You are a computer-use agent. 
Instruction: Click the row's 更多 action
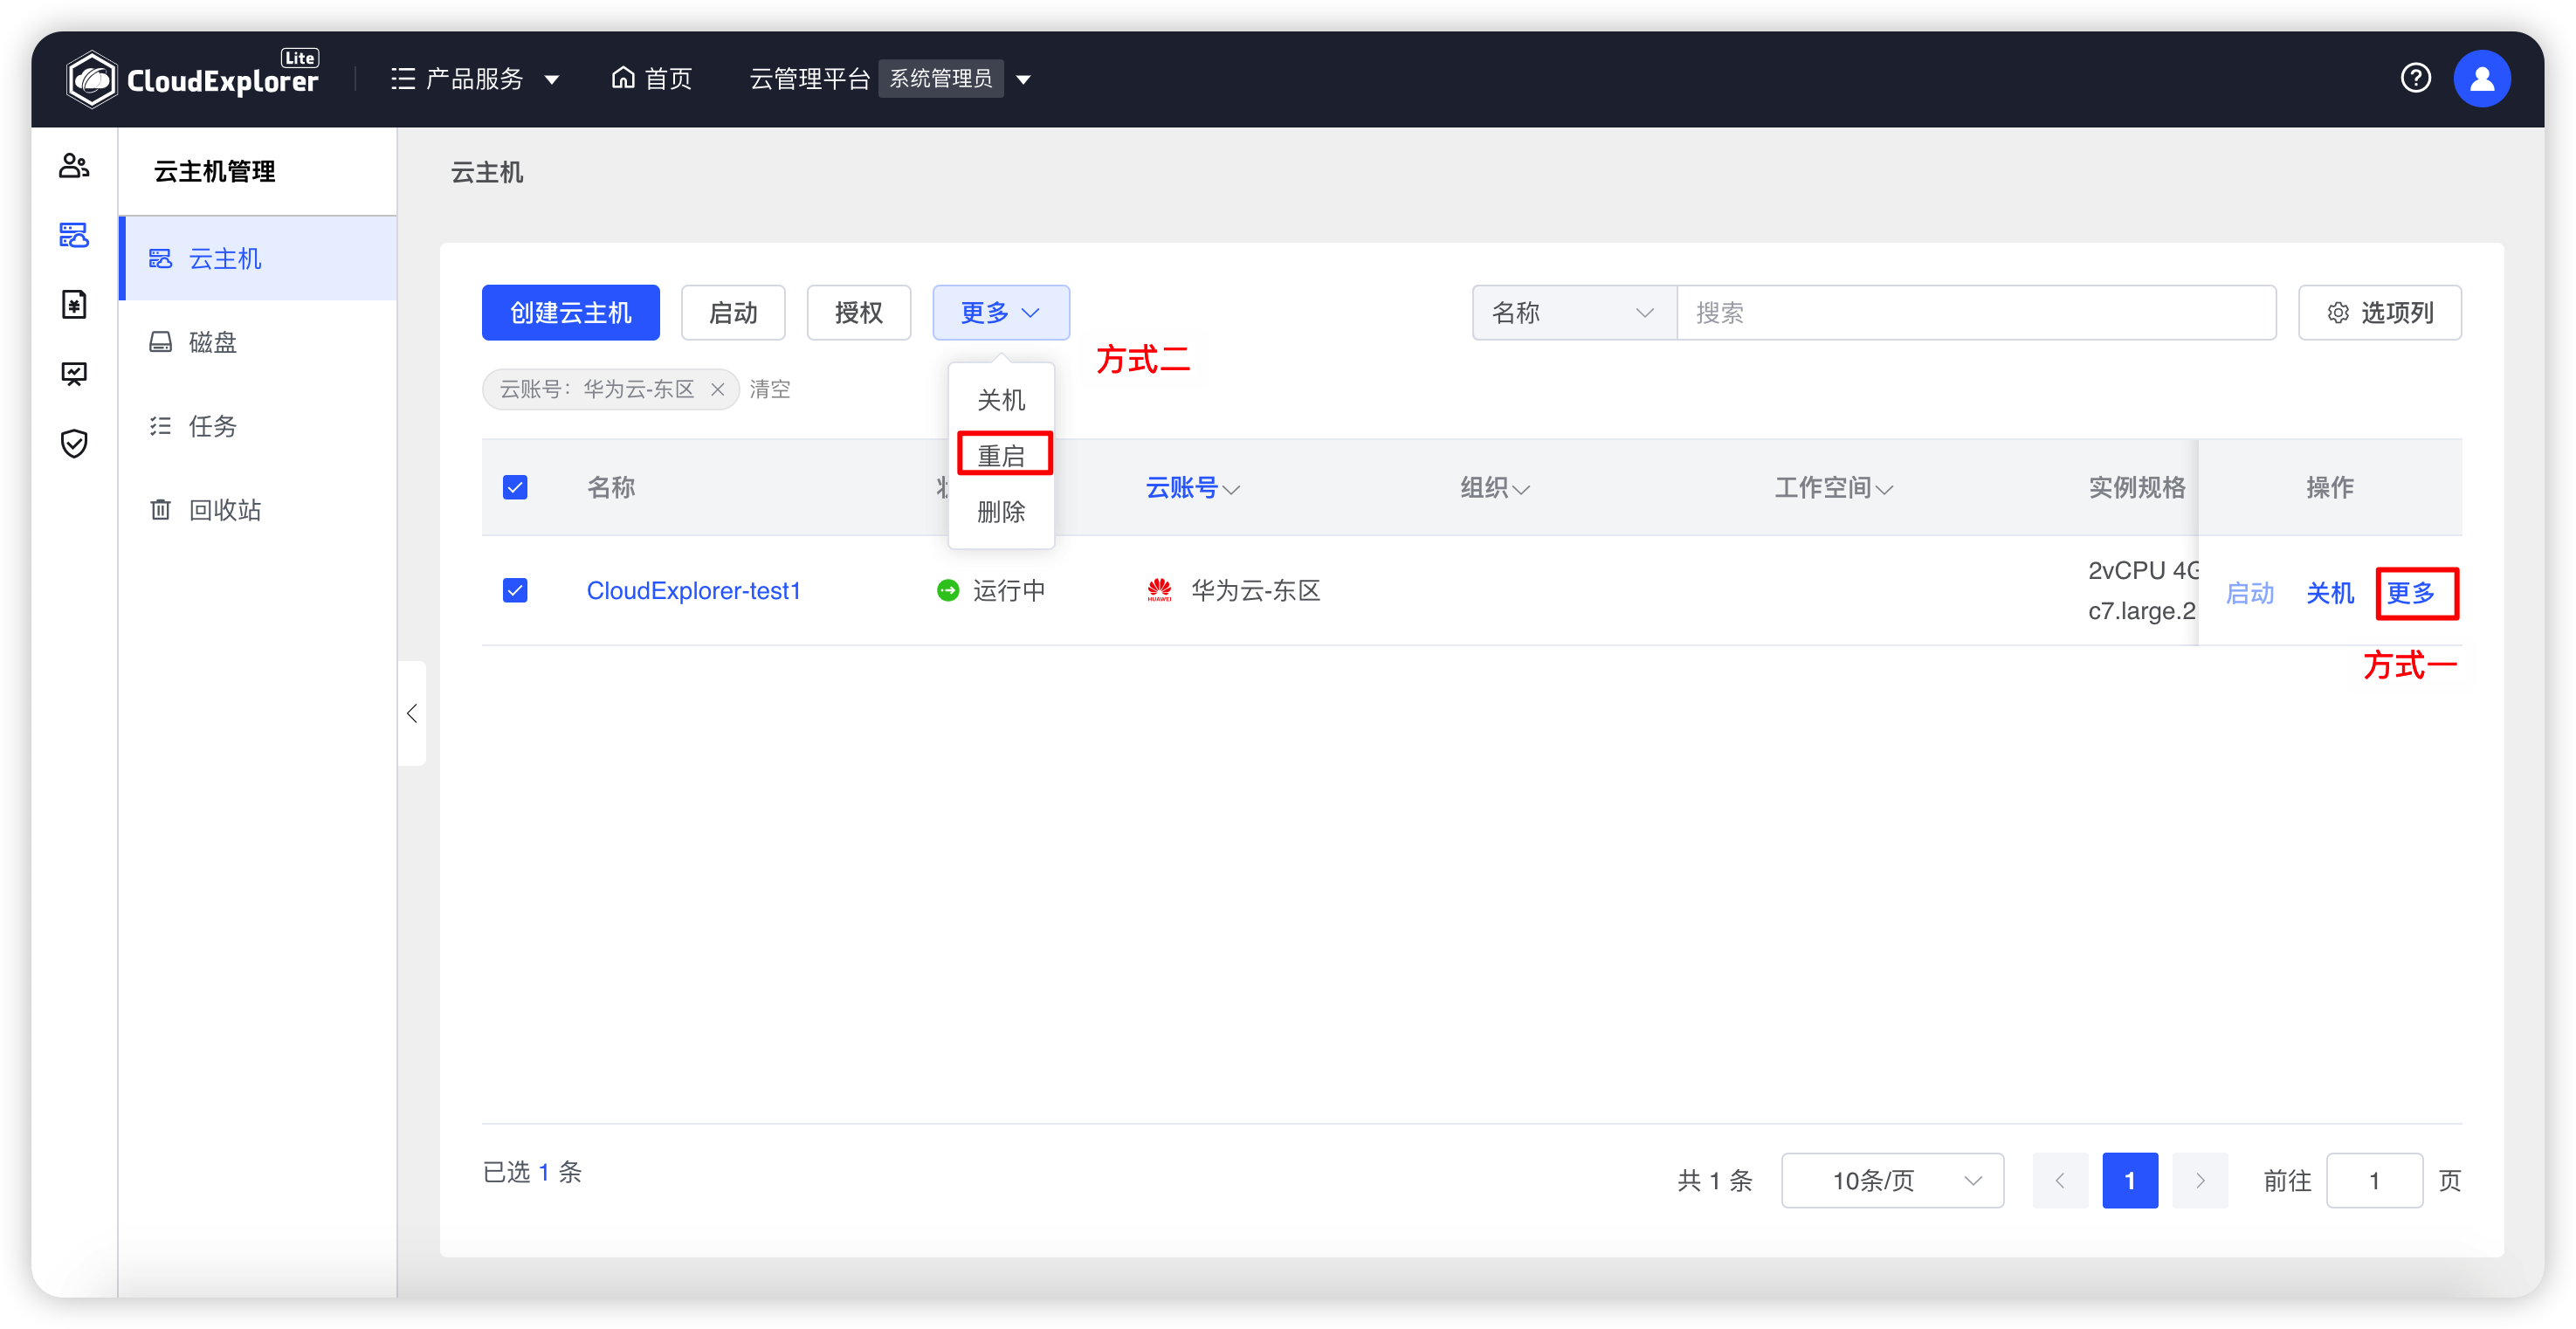(2410, 593)
